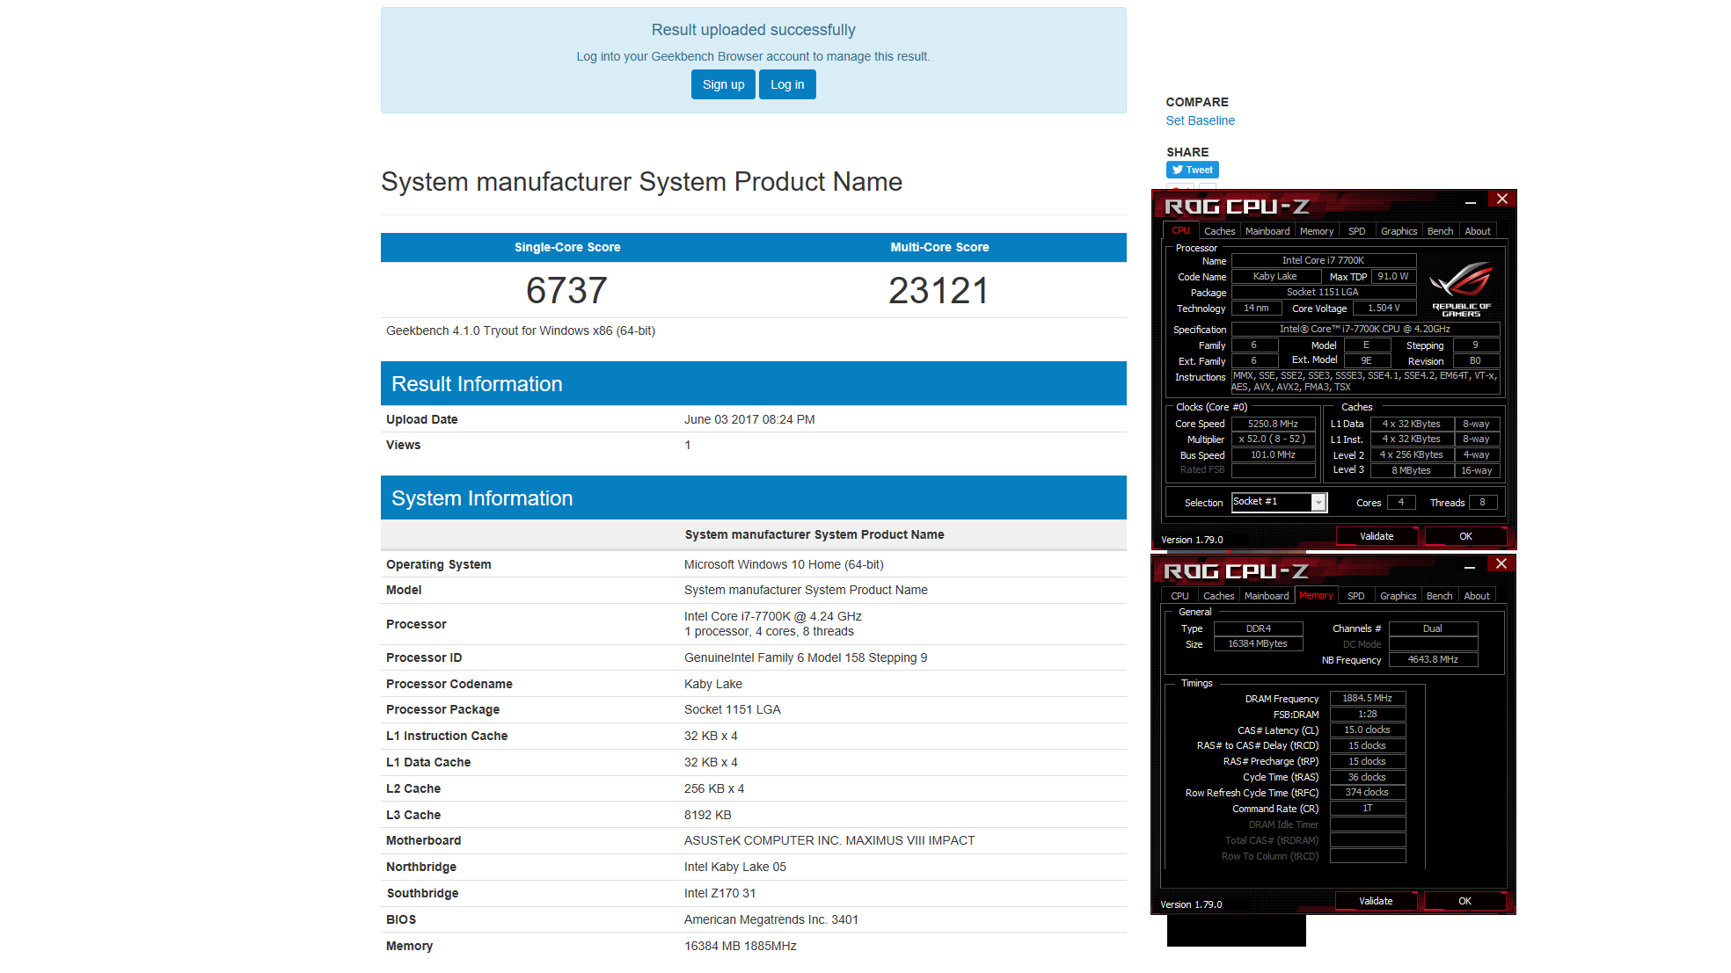Click the Sign up button
This screenshot has width=1731, height=973.
(x=723, y=84)
